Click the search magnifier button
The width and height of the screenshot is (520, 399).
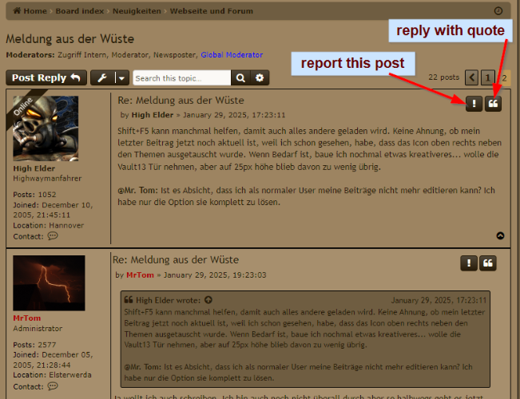point(240,77)
